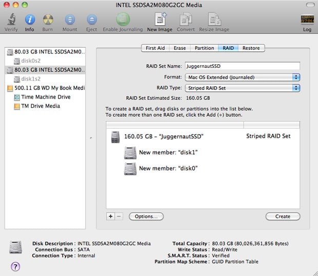The image size is (318, 276).
Task: Click the Connection Type Internal value
Action: [86, 255]
